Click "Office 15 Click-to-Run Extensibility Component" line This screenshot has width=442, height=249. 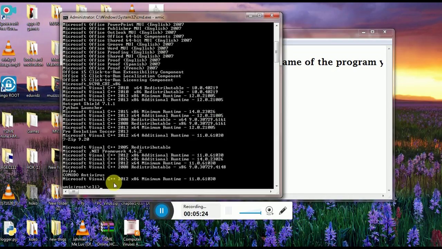tap(123, 72)
